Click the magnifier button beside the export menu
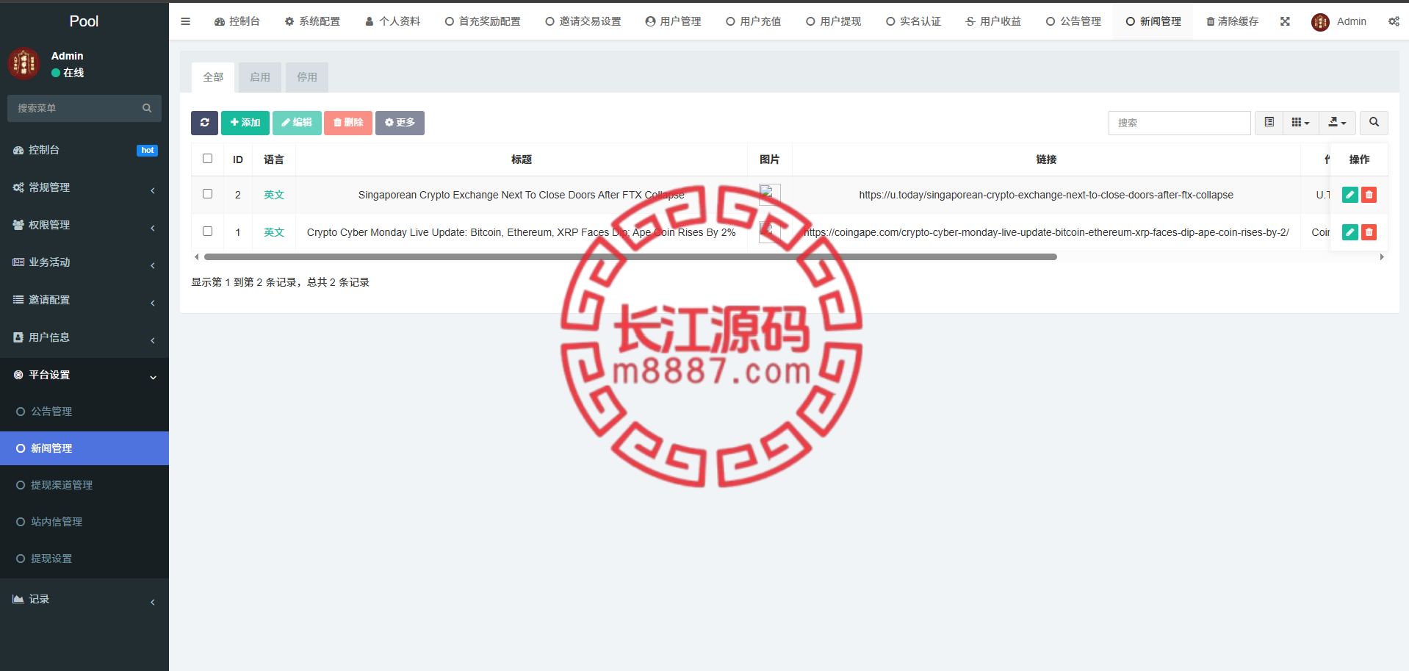This screenshot has height=671, width=1409. click(1374, 123)
